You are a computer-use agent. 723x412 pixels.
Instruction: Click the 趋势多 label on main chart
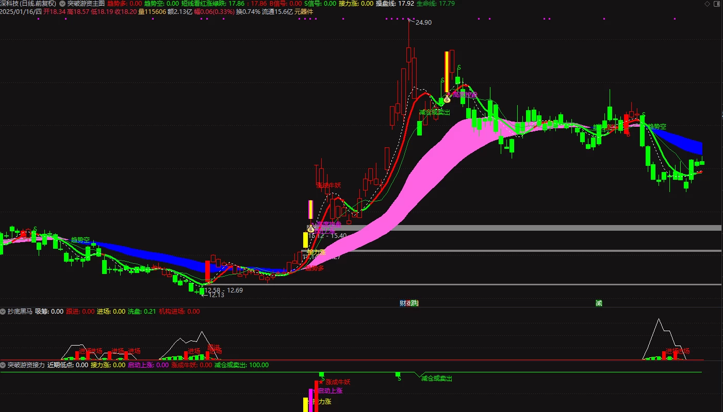pos(315,268)
